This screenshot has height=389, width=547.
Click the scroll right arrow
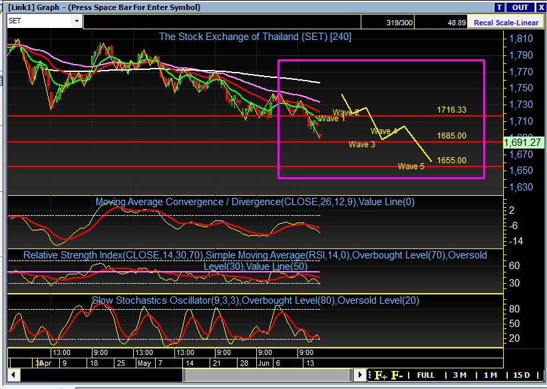(x=359, y=375)
